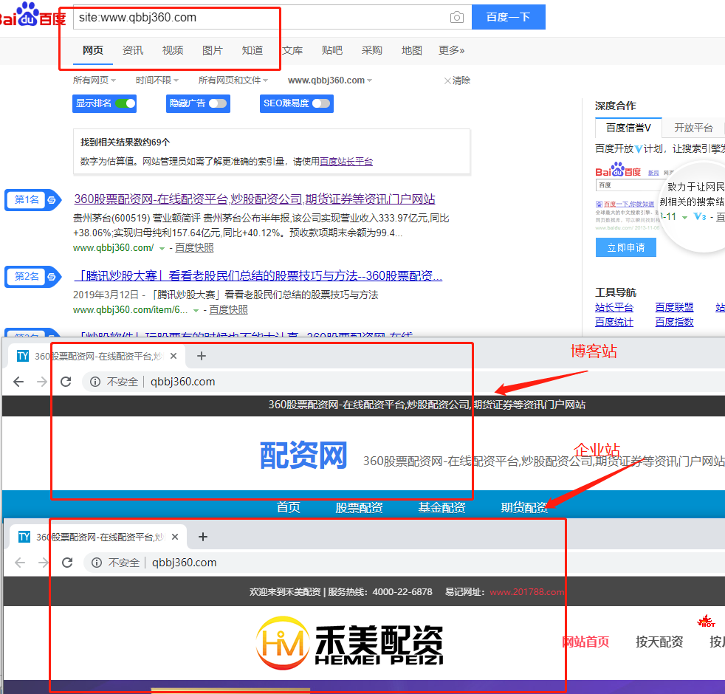Open second result 腾讯炒股大赛 title link
The width and height of the screenshot is (725, 694).
pyautogui.click(x=258, y=275)
